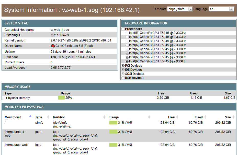This screenshot has height=155, width=238.
Task: Click the Physical Memory 25% usage bar
Action: [61, 98]
